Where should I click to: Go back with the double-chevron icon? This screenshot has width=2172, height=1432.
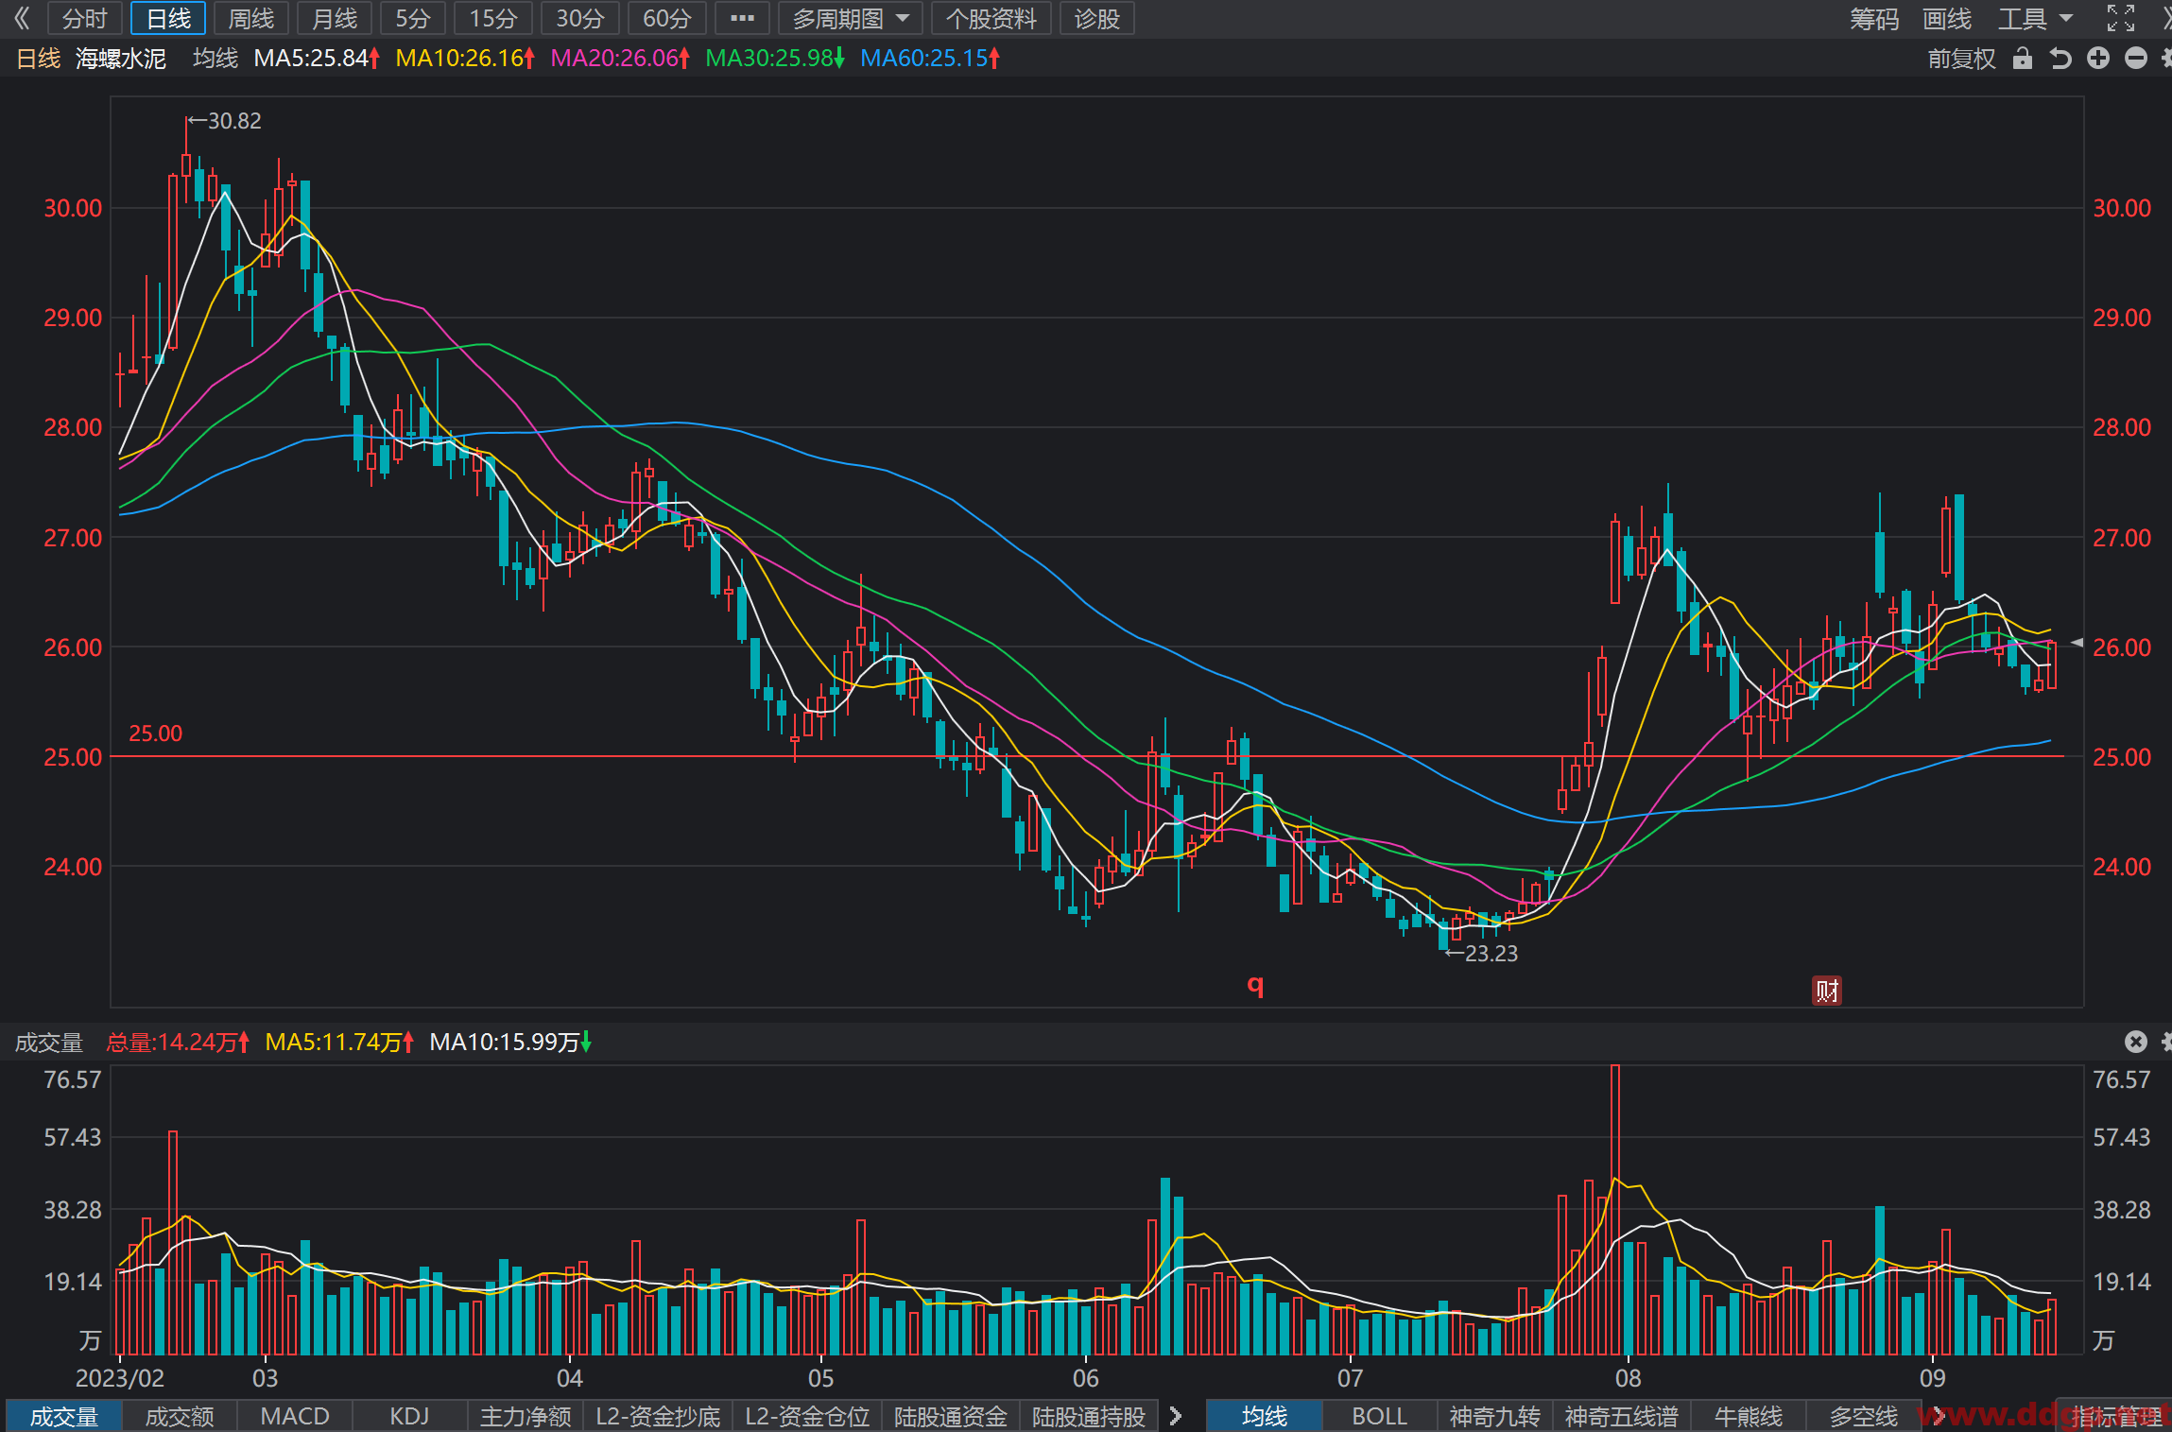click(x=22, y=18)
